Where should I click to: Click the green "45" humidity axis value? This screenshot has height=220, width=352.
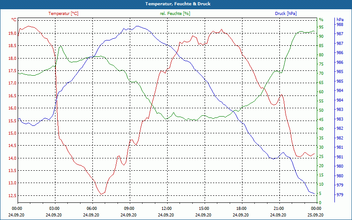click(321, 120)
